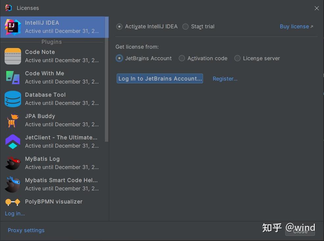Enable the JetBrains Account option
This screenshot has height=241, width=324.
[x=119, y=58]
